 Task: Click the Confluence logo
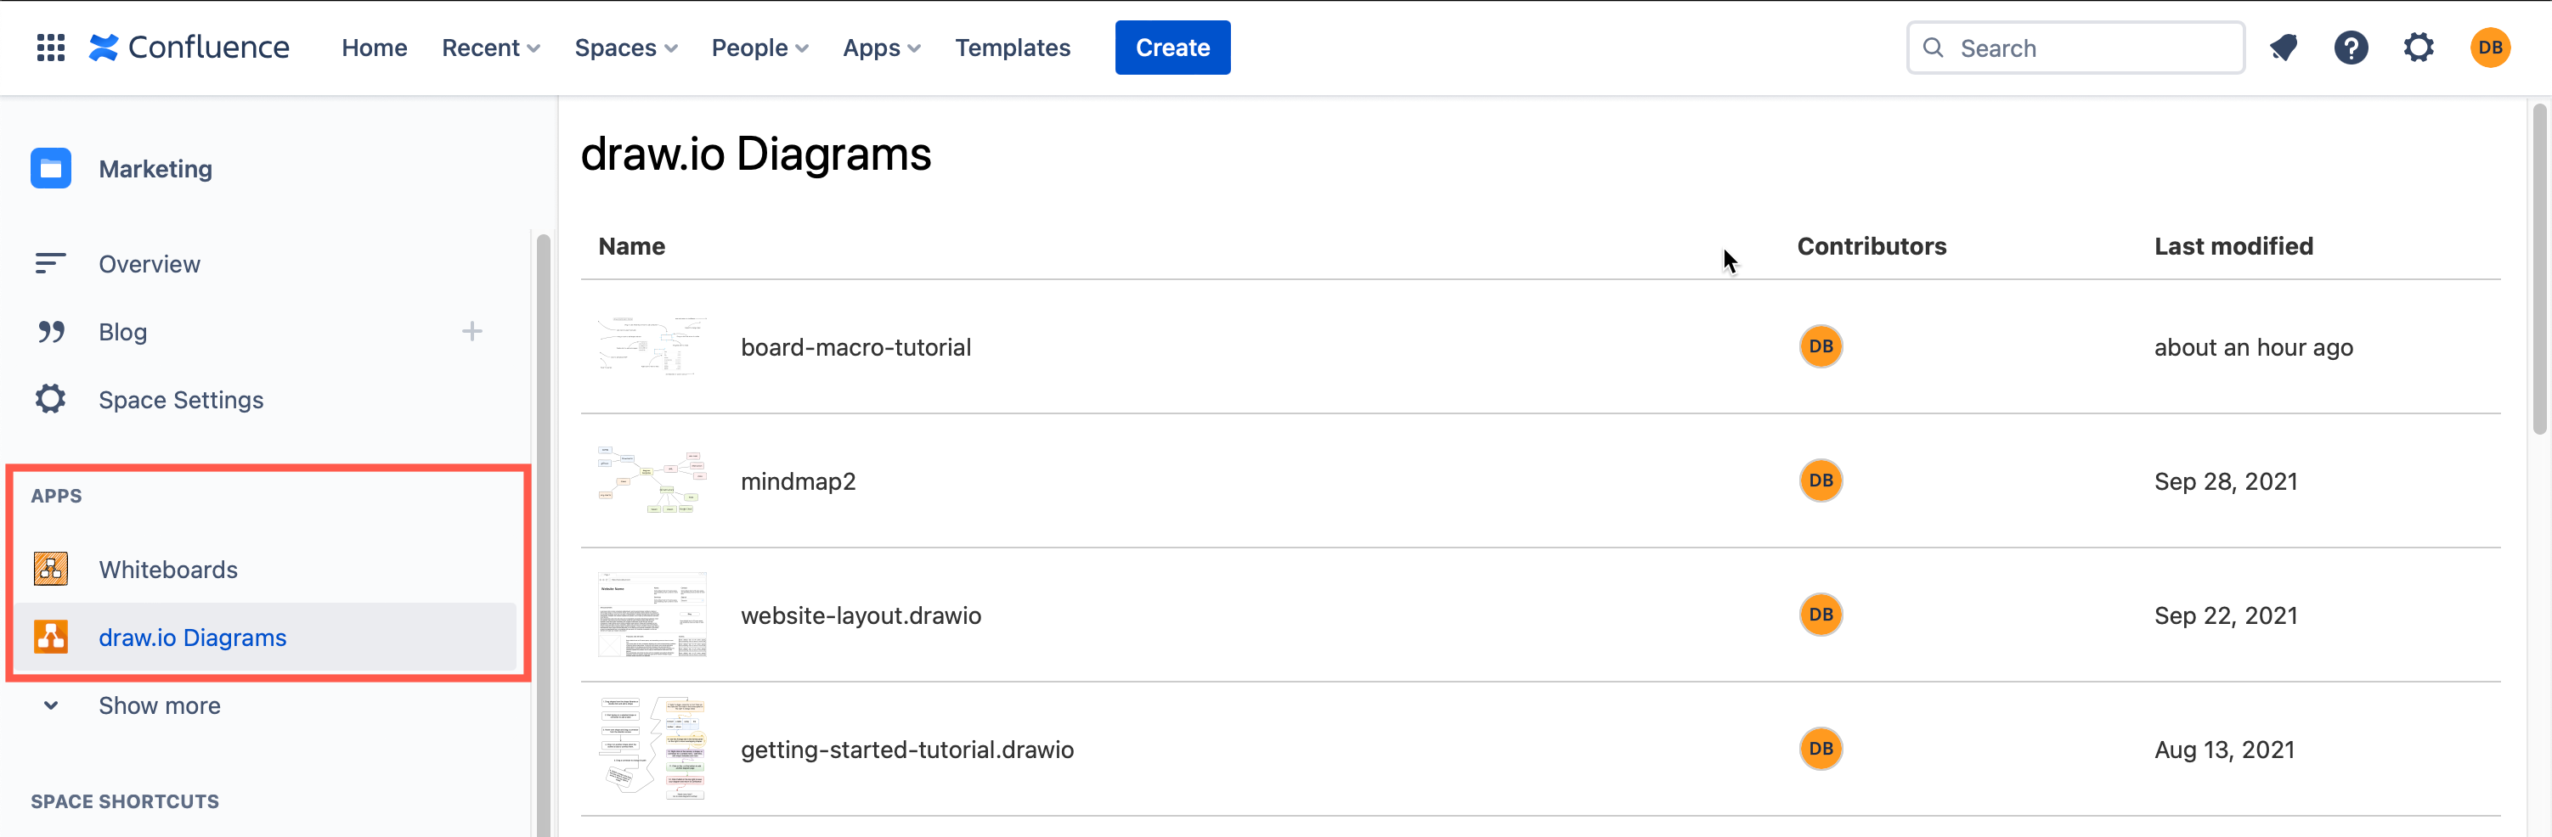[x=189, y=47]
